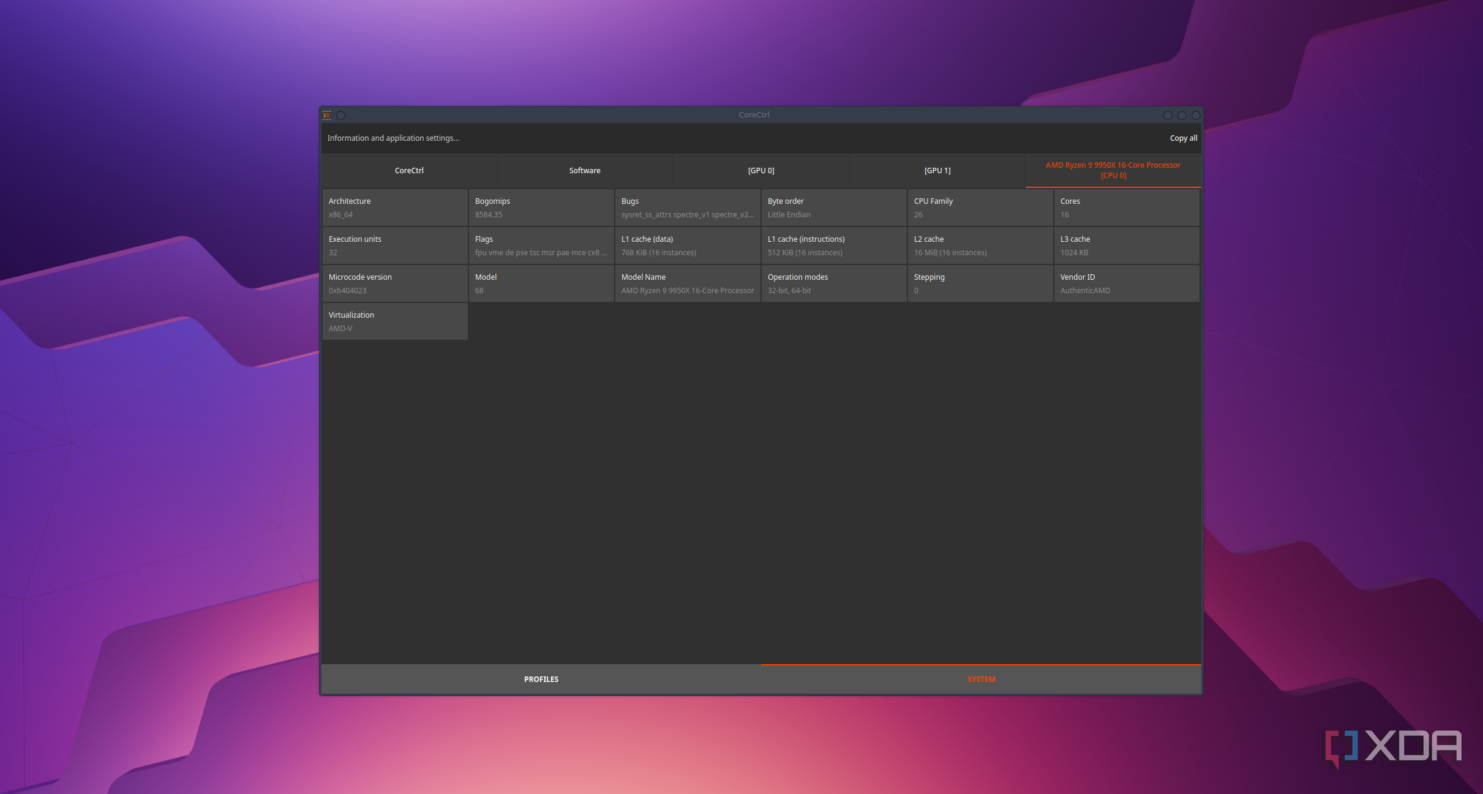Image resolution: width=1483 pixels, height=794 pixels.
Task: Click the Cores 16 cell
Action: coord(1127,208)
